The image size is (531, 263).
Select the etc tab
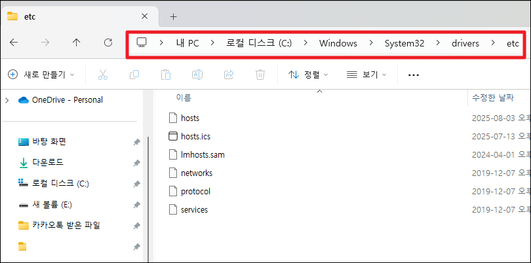click(79, 17)
